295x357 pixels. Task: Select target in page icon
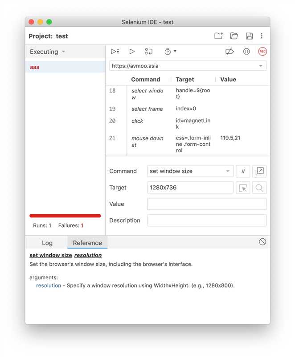coord(243,188)
